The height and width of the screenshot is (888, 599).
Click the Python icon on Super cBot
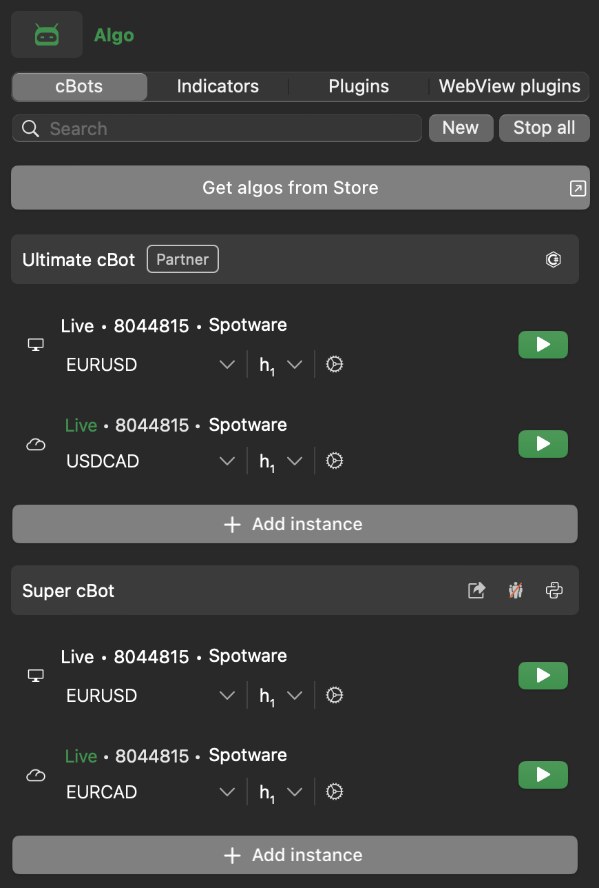[554, 590]
